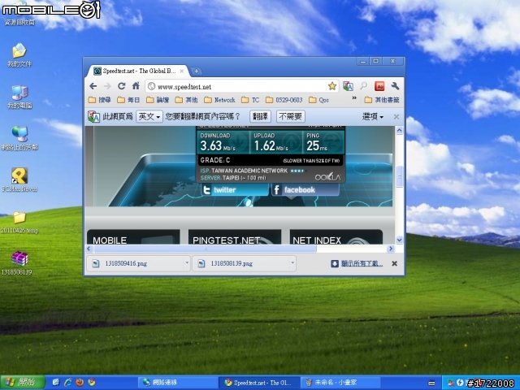Launch Internet Explorer from quick launch

(67, 383)
